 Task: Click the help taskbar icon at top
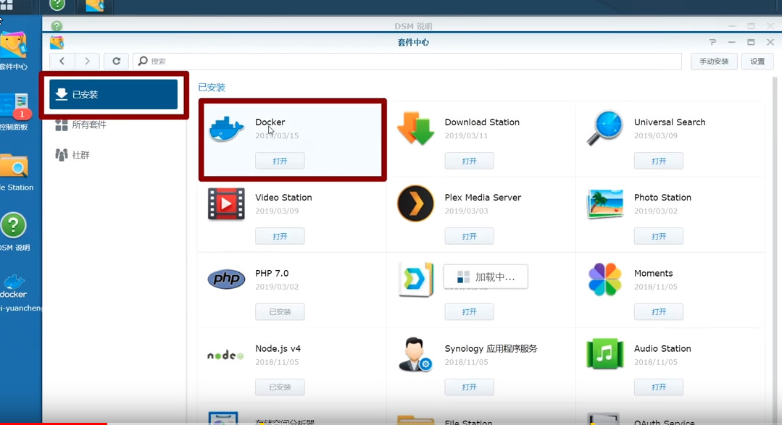(57, 5)
